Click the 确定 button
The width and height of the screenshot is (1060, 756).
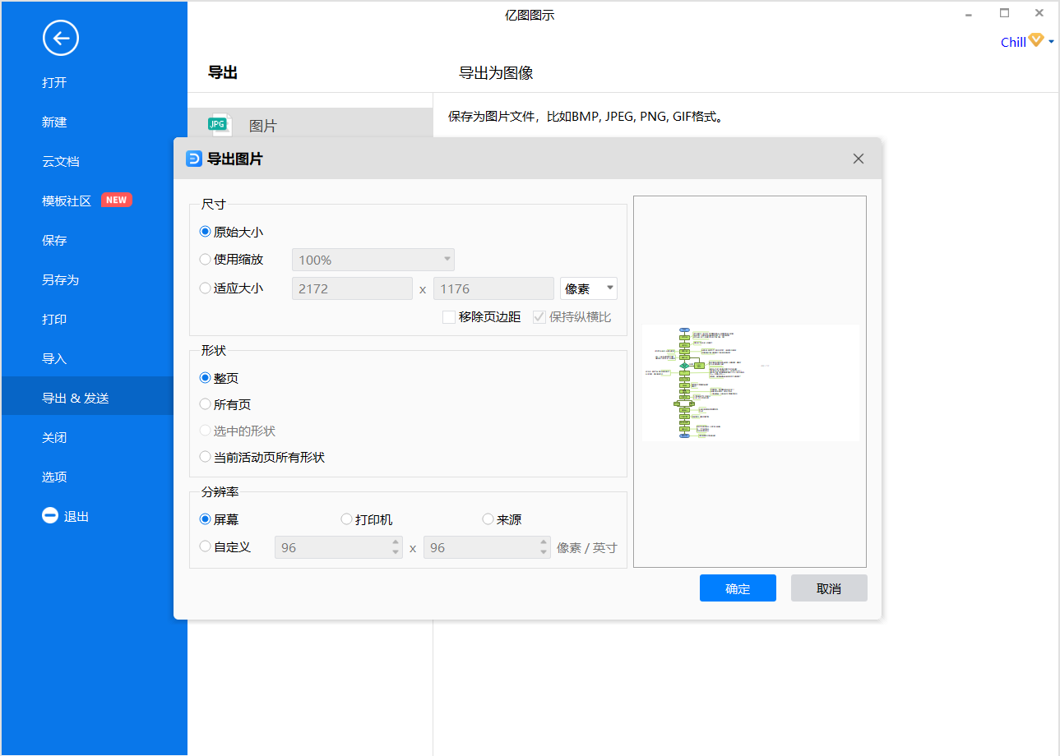tap(738, 588)
